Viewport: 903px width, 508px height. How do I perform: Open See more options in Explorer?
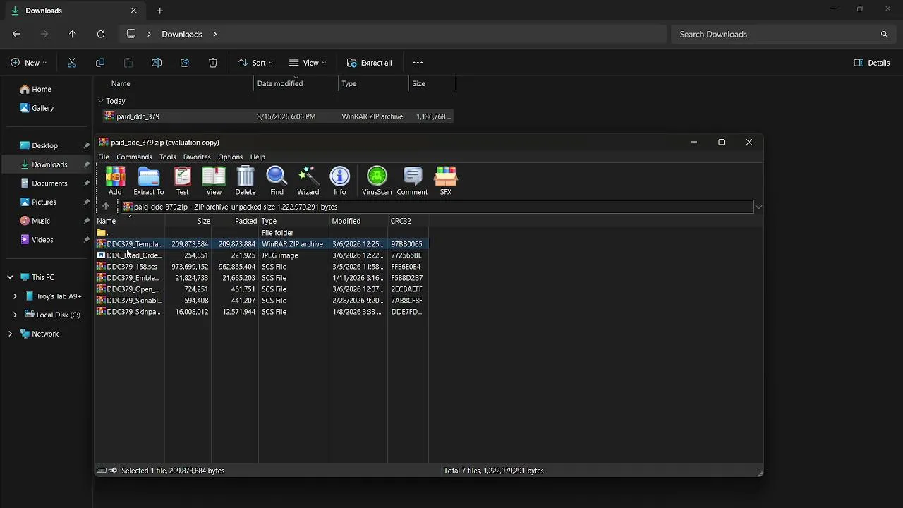tap(418, 63)
